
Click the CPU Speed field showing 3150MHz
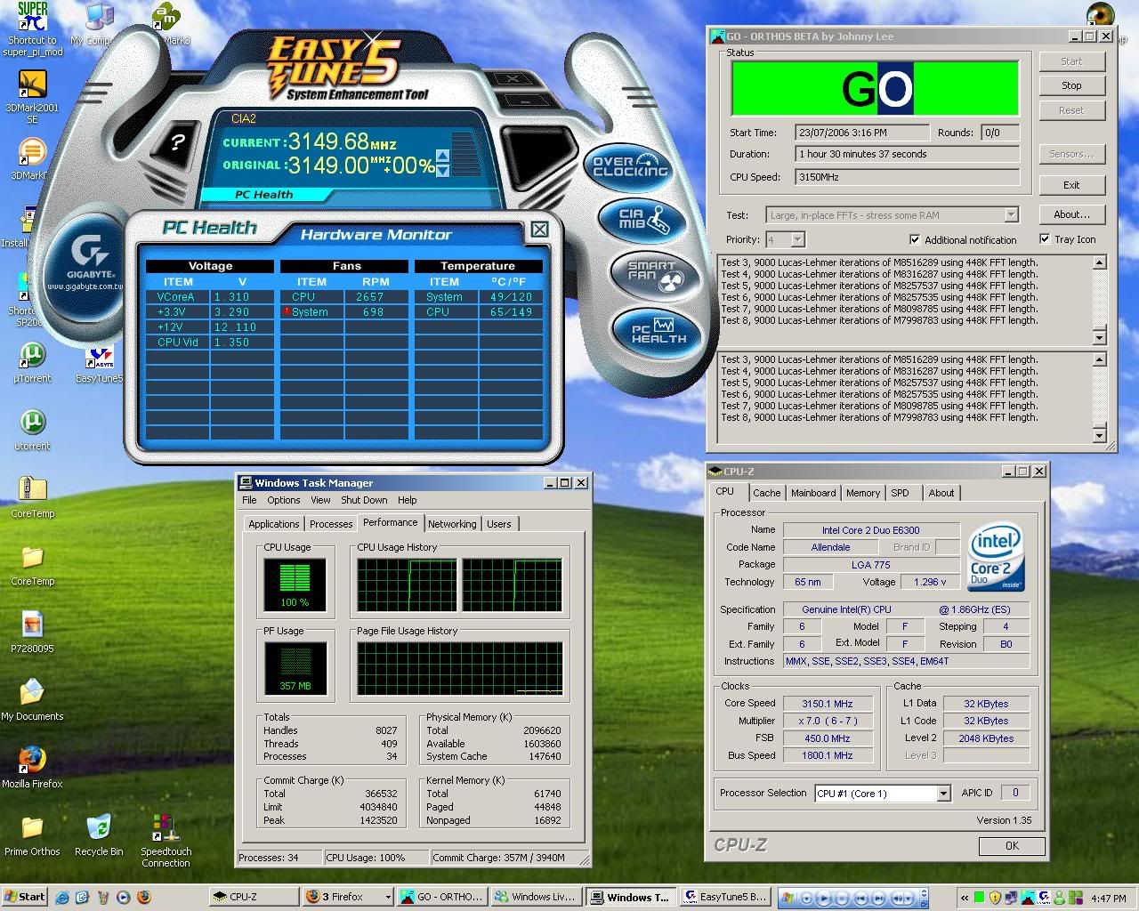907,177
